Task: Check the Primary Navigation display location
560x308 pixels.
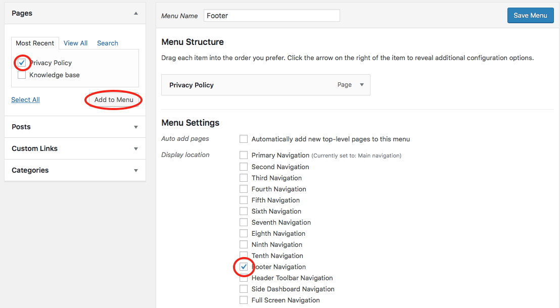Action: point(244,155)
